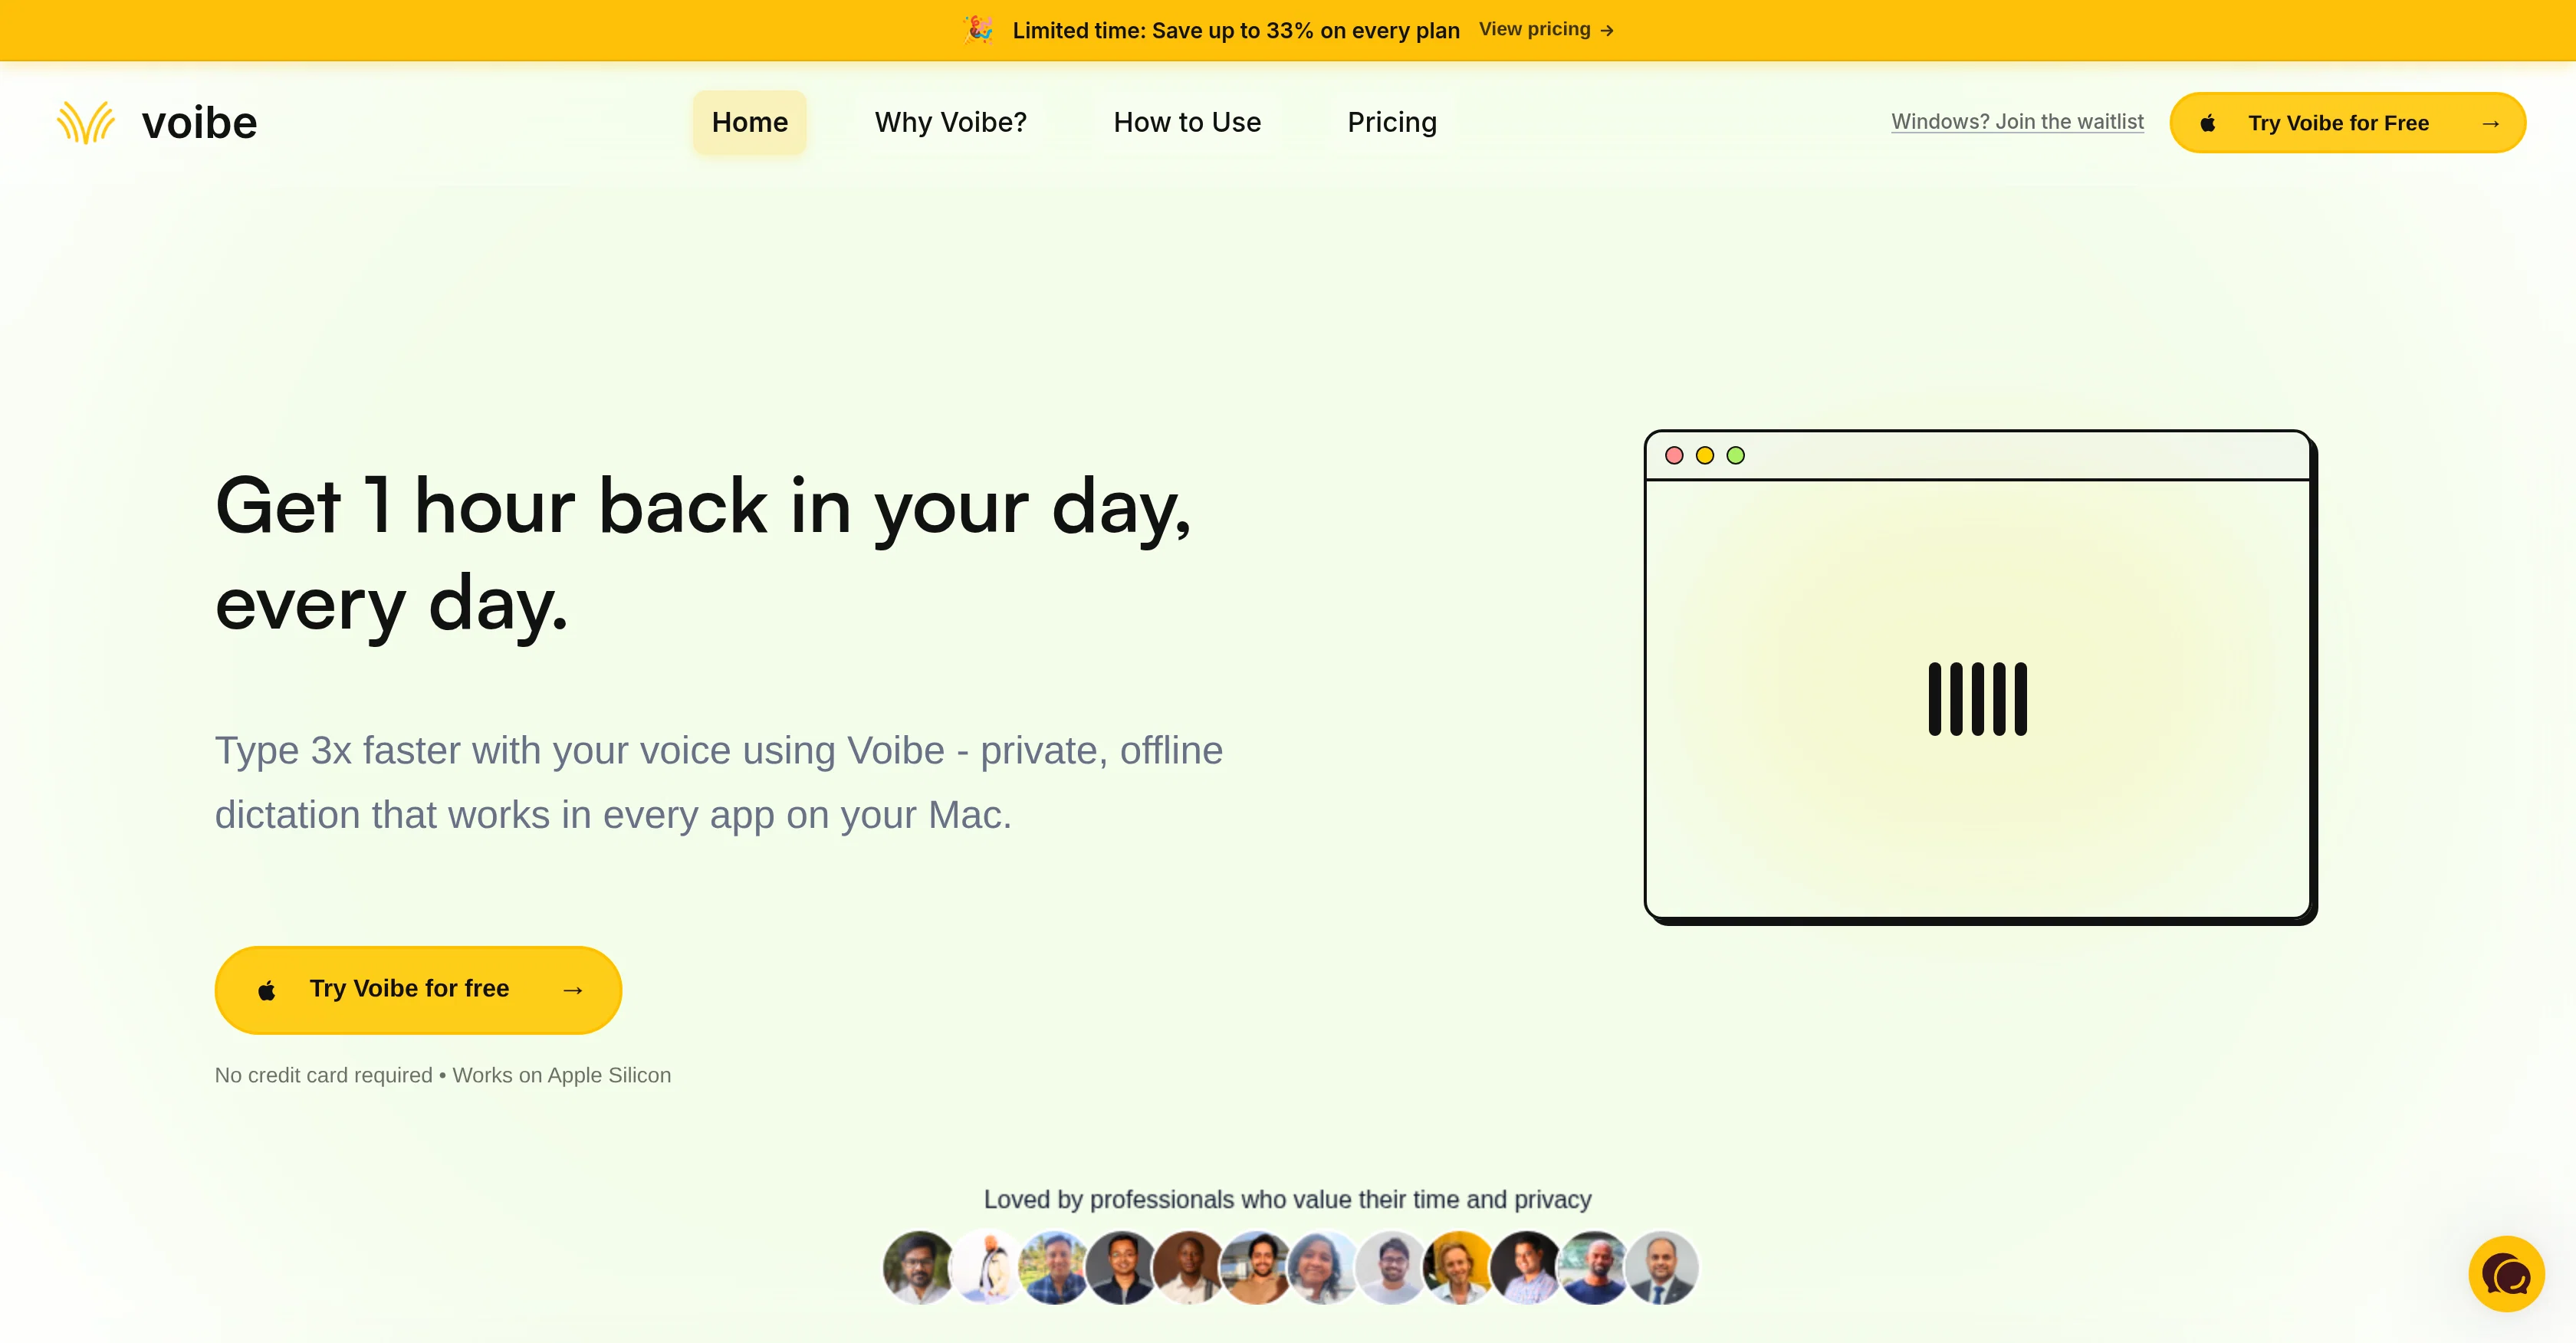Click the 'Limited time: Save up to 33%' text
Screen dimensions: 2576x1343
pos(1236,30)
